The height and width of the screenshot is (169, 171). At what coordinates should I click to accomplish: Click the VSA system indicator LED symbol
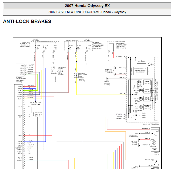(141, 99)
